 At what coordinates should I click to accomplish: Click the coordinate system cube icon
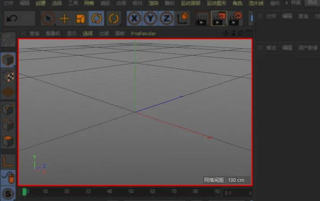183,18
